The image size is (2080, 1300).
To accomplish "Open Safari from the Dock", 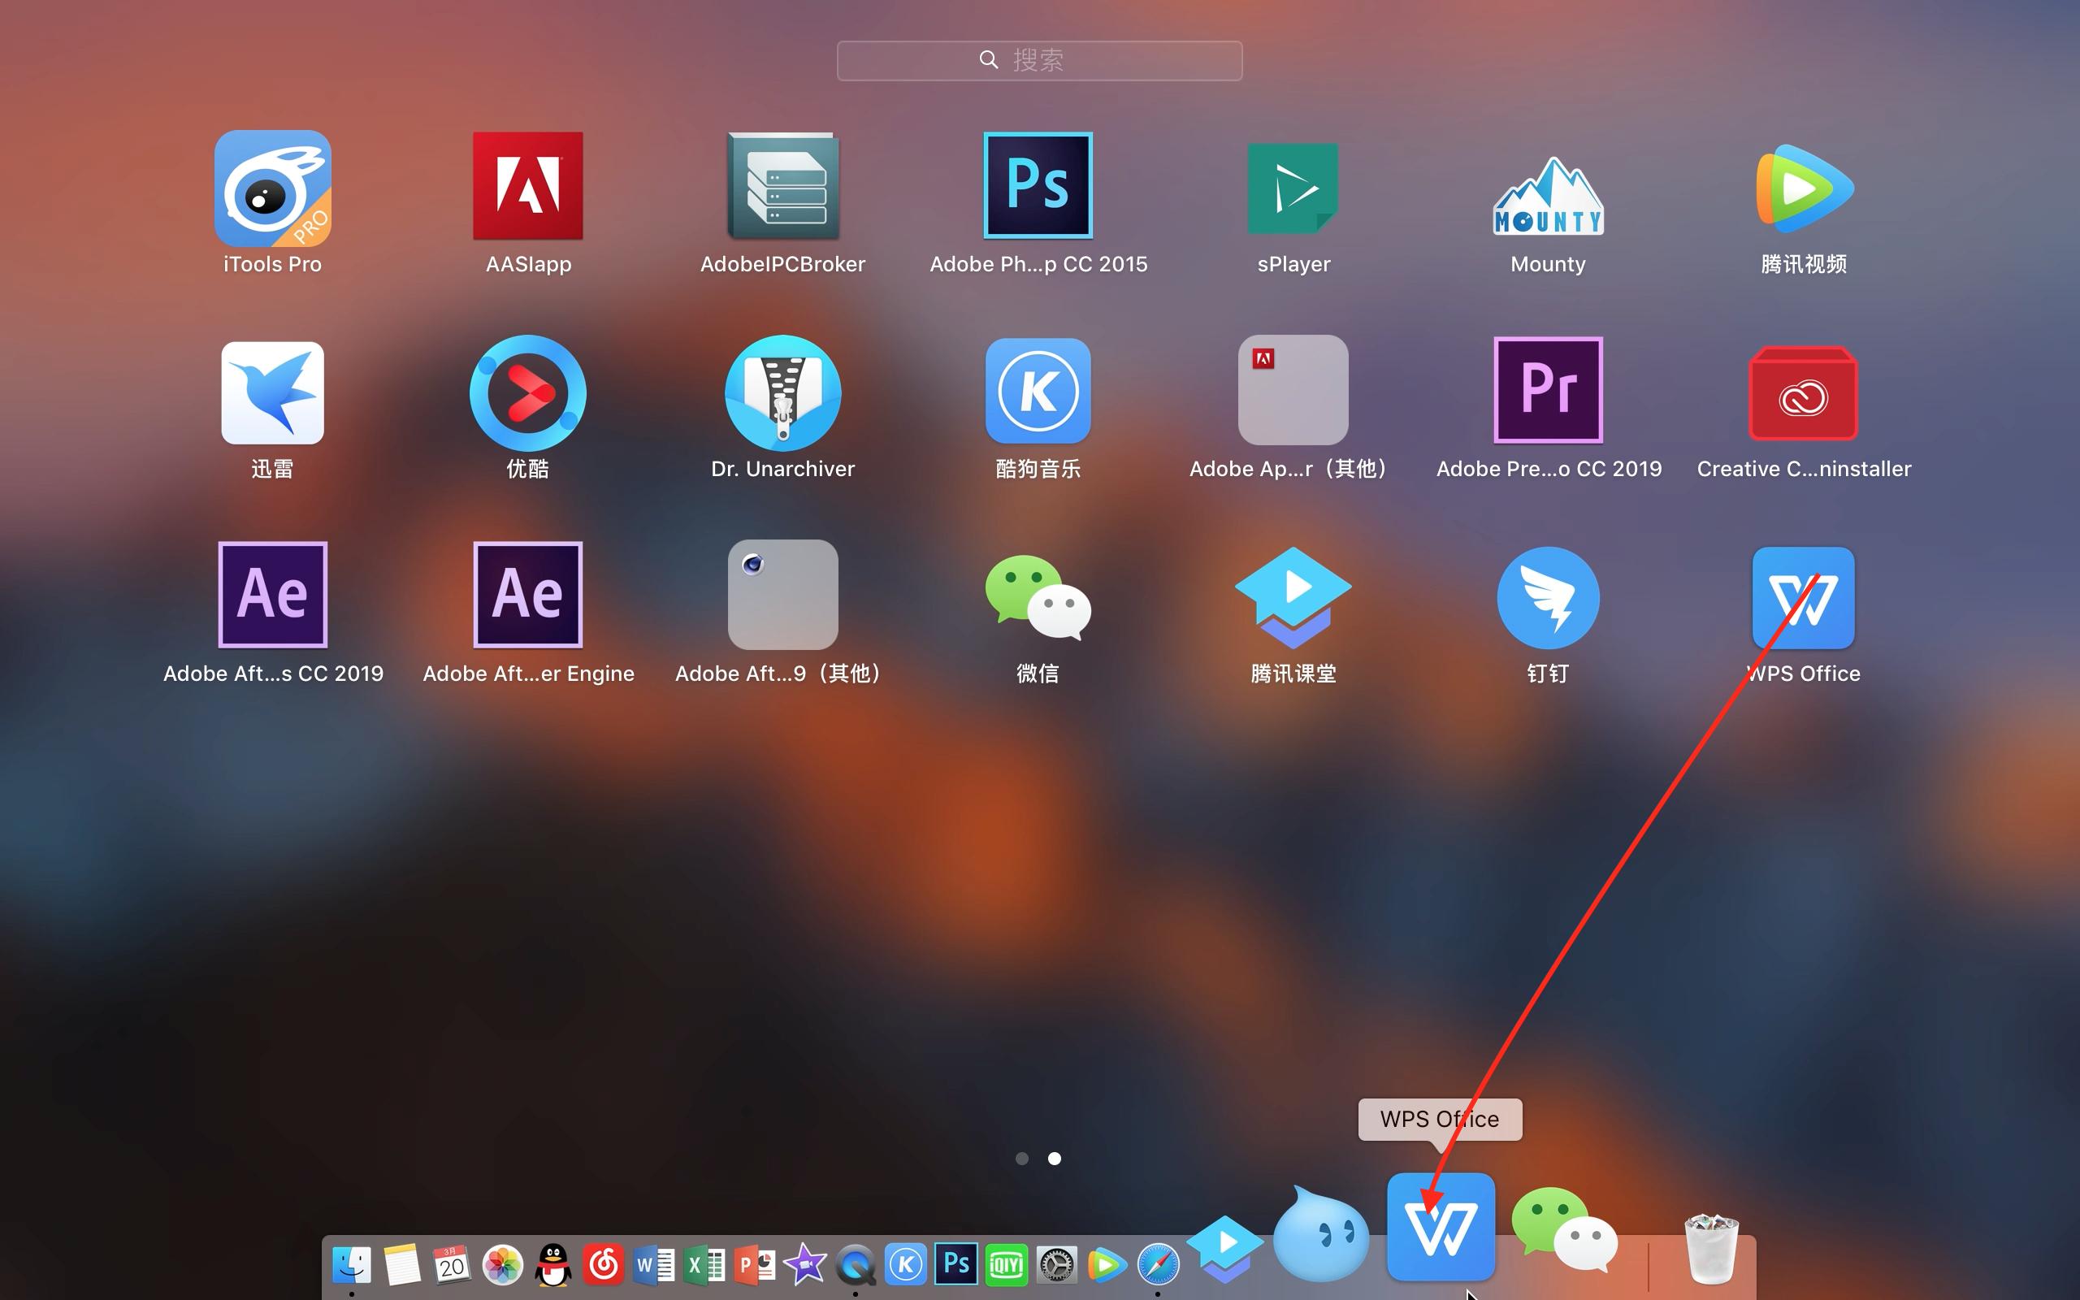I will [x=1160, y=1264].
